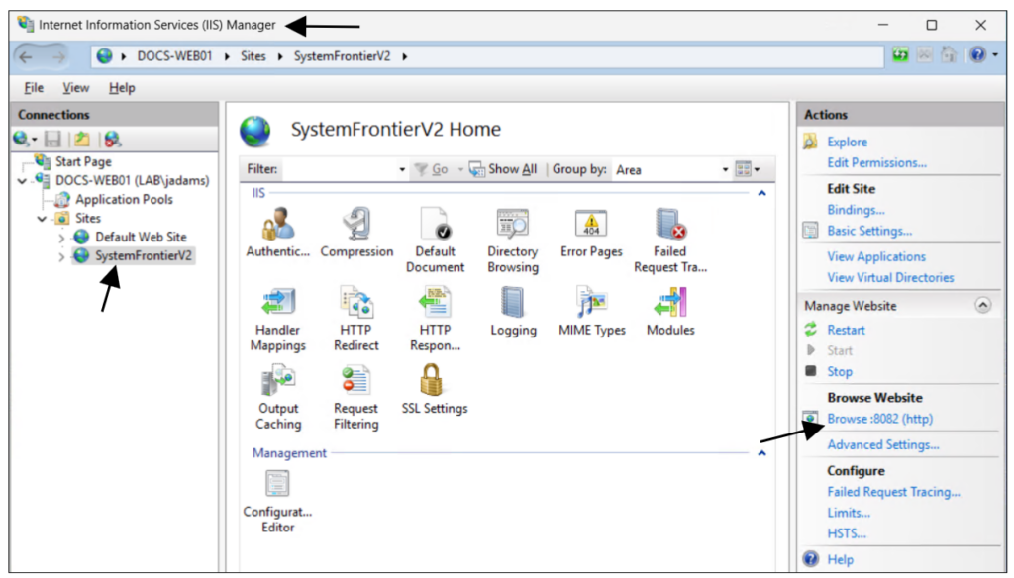Open the Default Document feature
The height and width of the screenshot is (578, 1014).
point(436,224)
